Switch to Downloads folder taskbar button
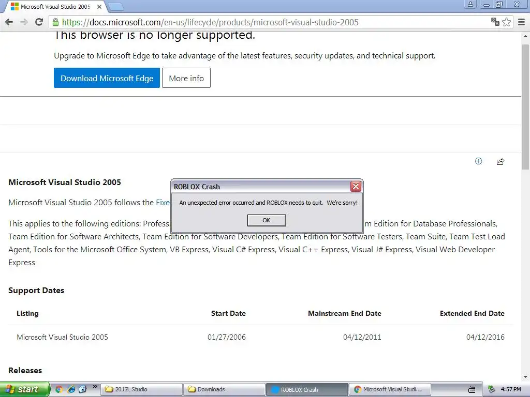Viewport: 530px width, 397px height. [x=224, y=389]
